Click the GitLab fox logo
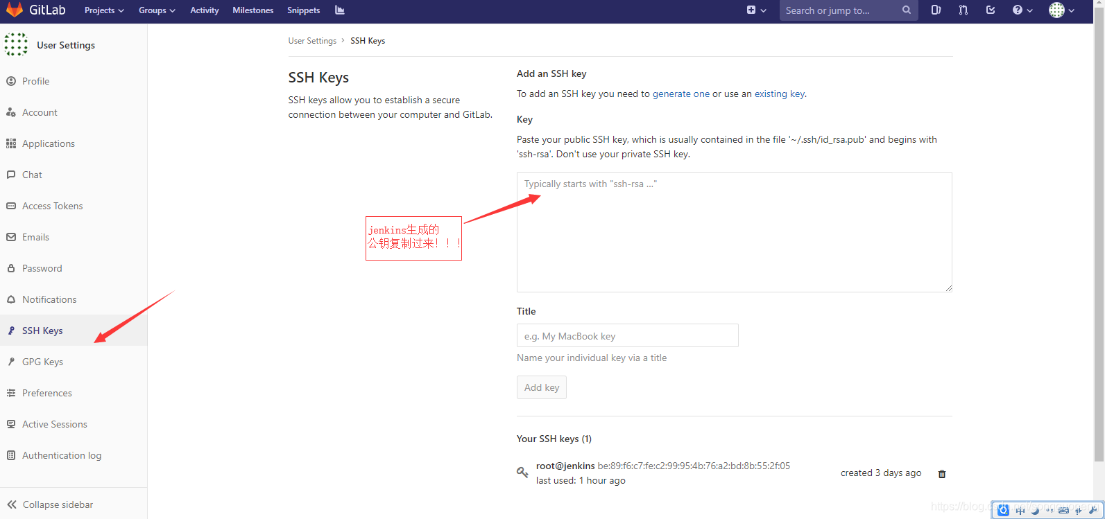 pyautogui.click(x=14, y=10)
